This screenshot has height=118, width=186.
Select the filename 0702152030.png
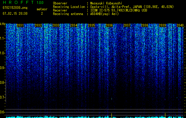click(15, 8)
